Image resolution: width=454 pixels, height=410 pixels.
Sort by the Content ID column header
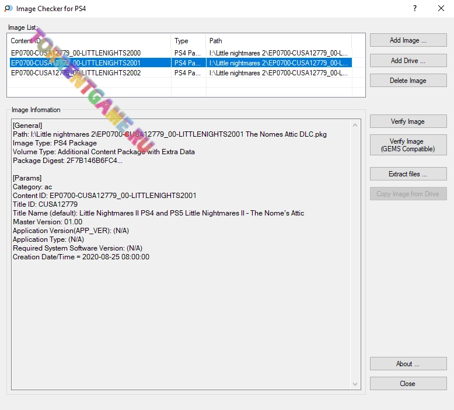point(89,41)
